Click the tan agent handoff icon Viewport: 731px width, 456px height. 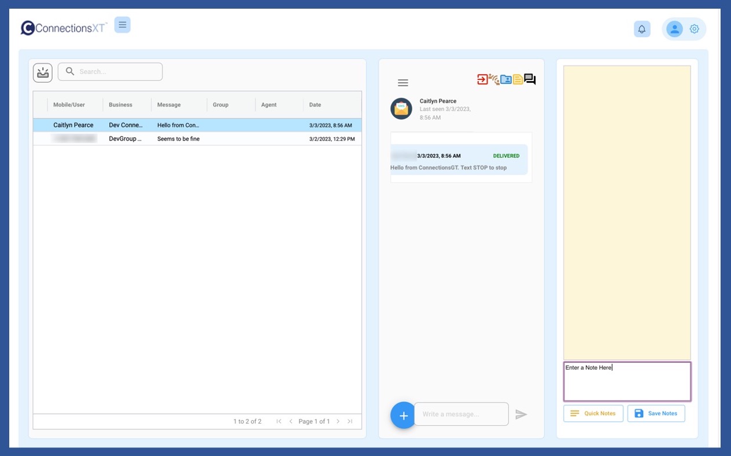click(x=494, y=79)
